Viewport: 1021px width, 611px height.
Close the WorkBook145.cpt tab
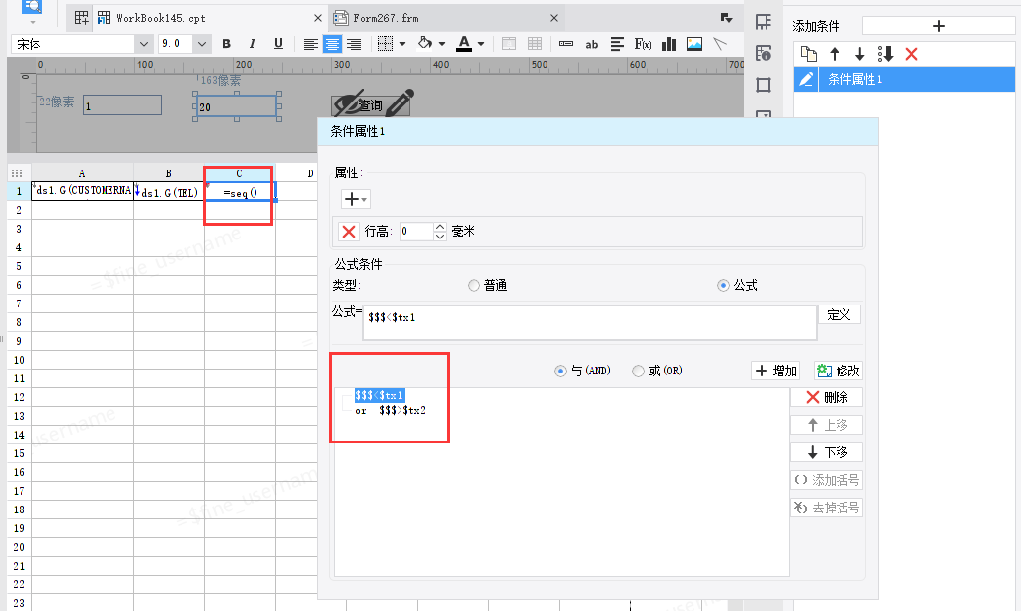coord(317,18)
